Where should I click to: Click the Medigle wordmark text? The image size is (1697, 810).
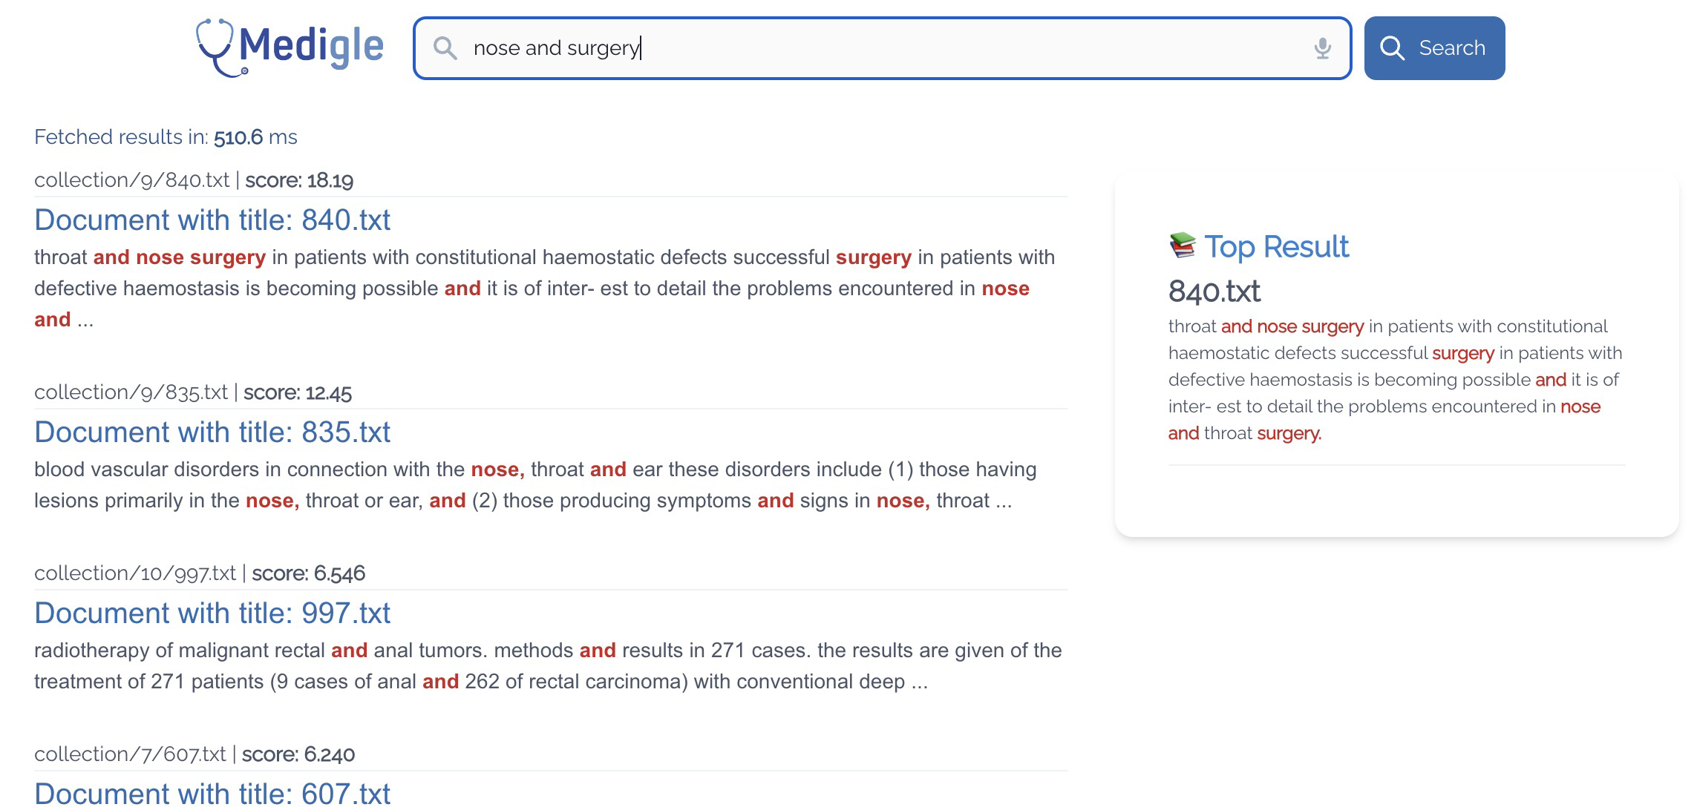pos(311,46)
